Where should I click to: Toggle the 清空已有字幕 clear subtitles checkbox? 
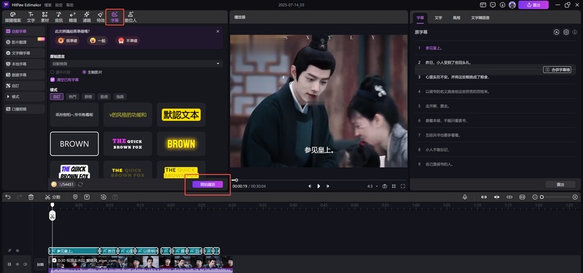point(52,79)
